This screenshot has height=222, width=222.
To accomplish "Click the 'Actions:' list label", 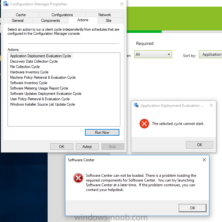I will pyautogui.click(x=14, y=50).
